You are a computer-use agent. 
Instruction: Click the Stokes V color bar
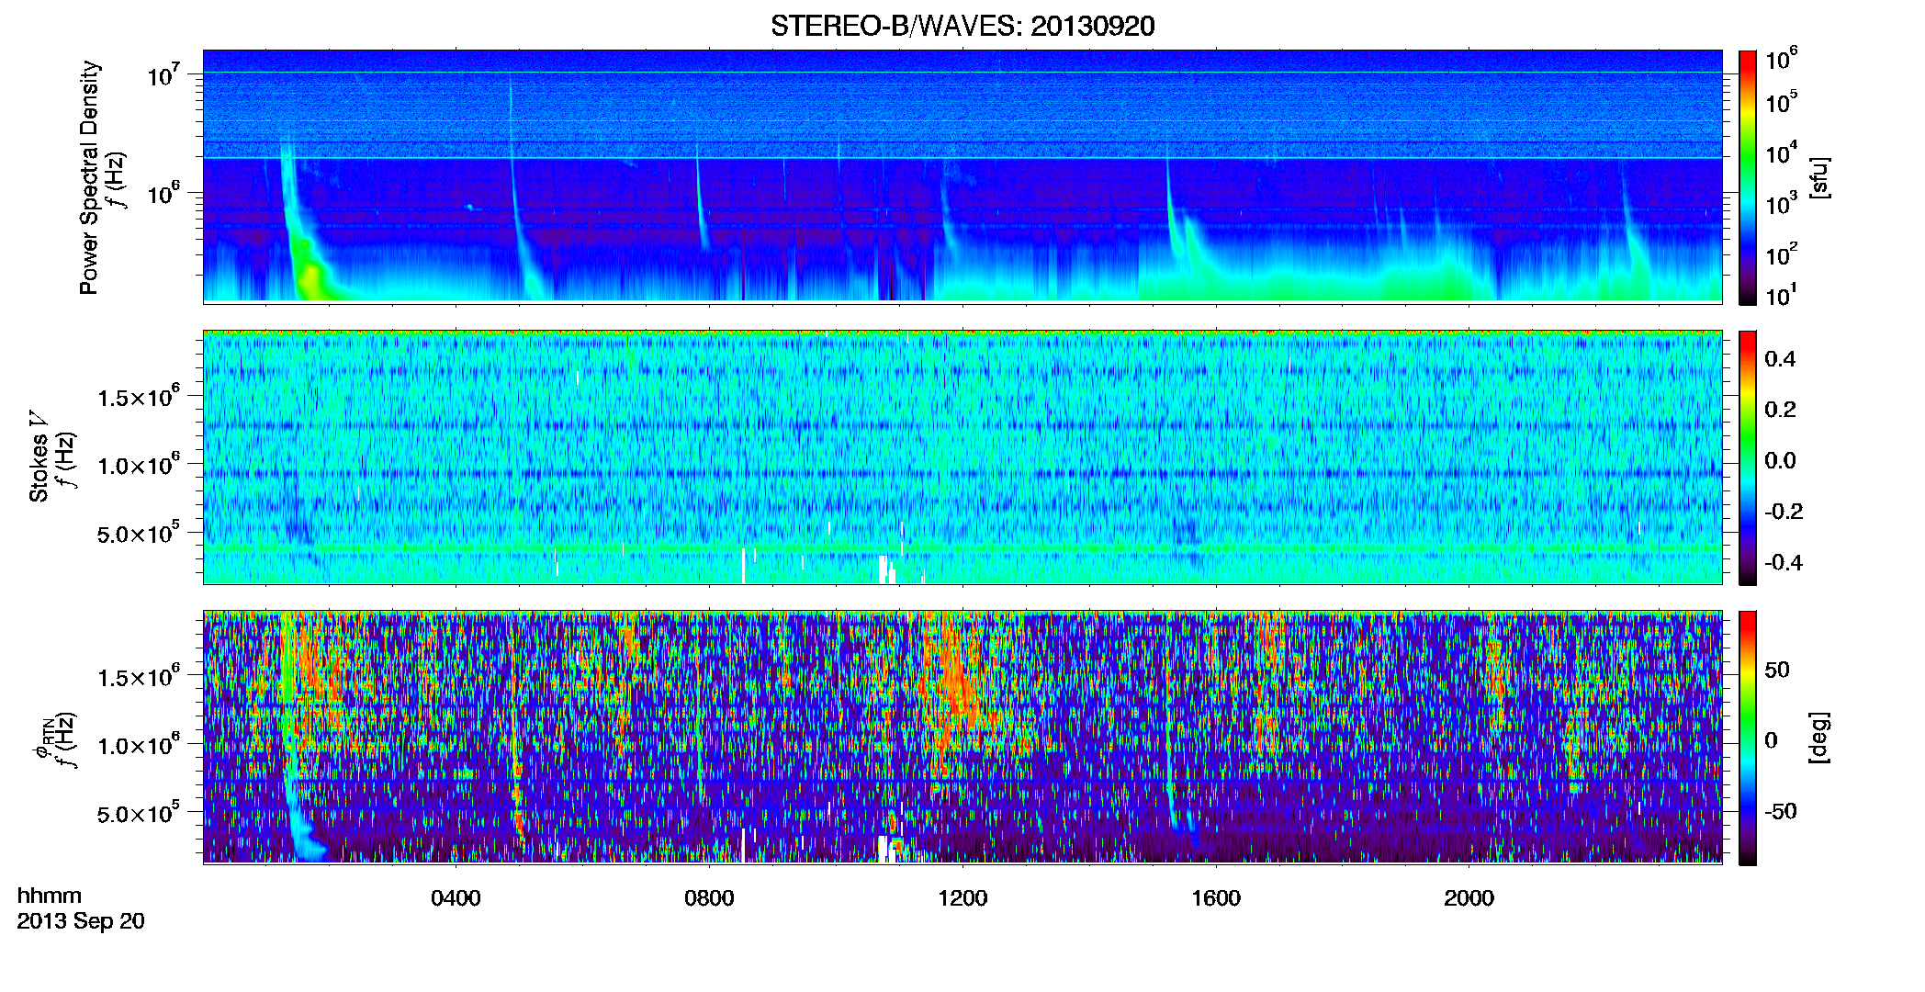point(1748,457)
